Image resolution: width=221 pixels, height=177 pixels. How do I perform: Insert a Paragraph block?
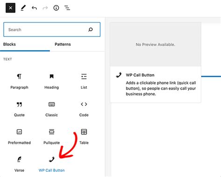point(19,81)
